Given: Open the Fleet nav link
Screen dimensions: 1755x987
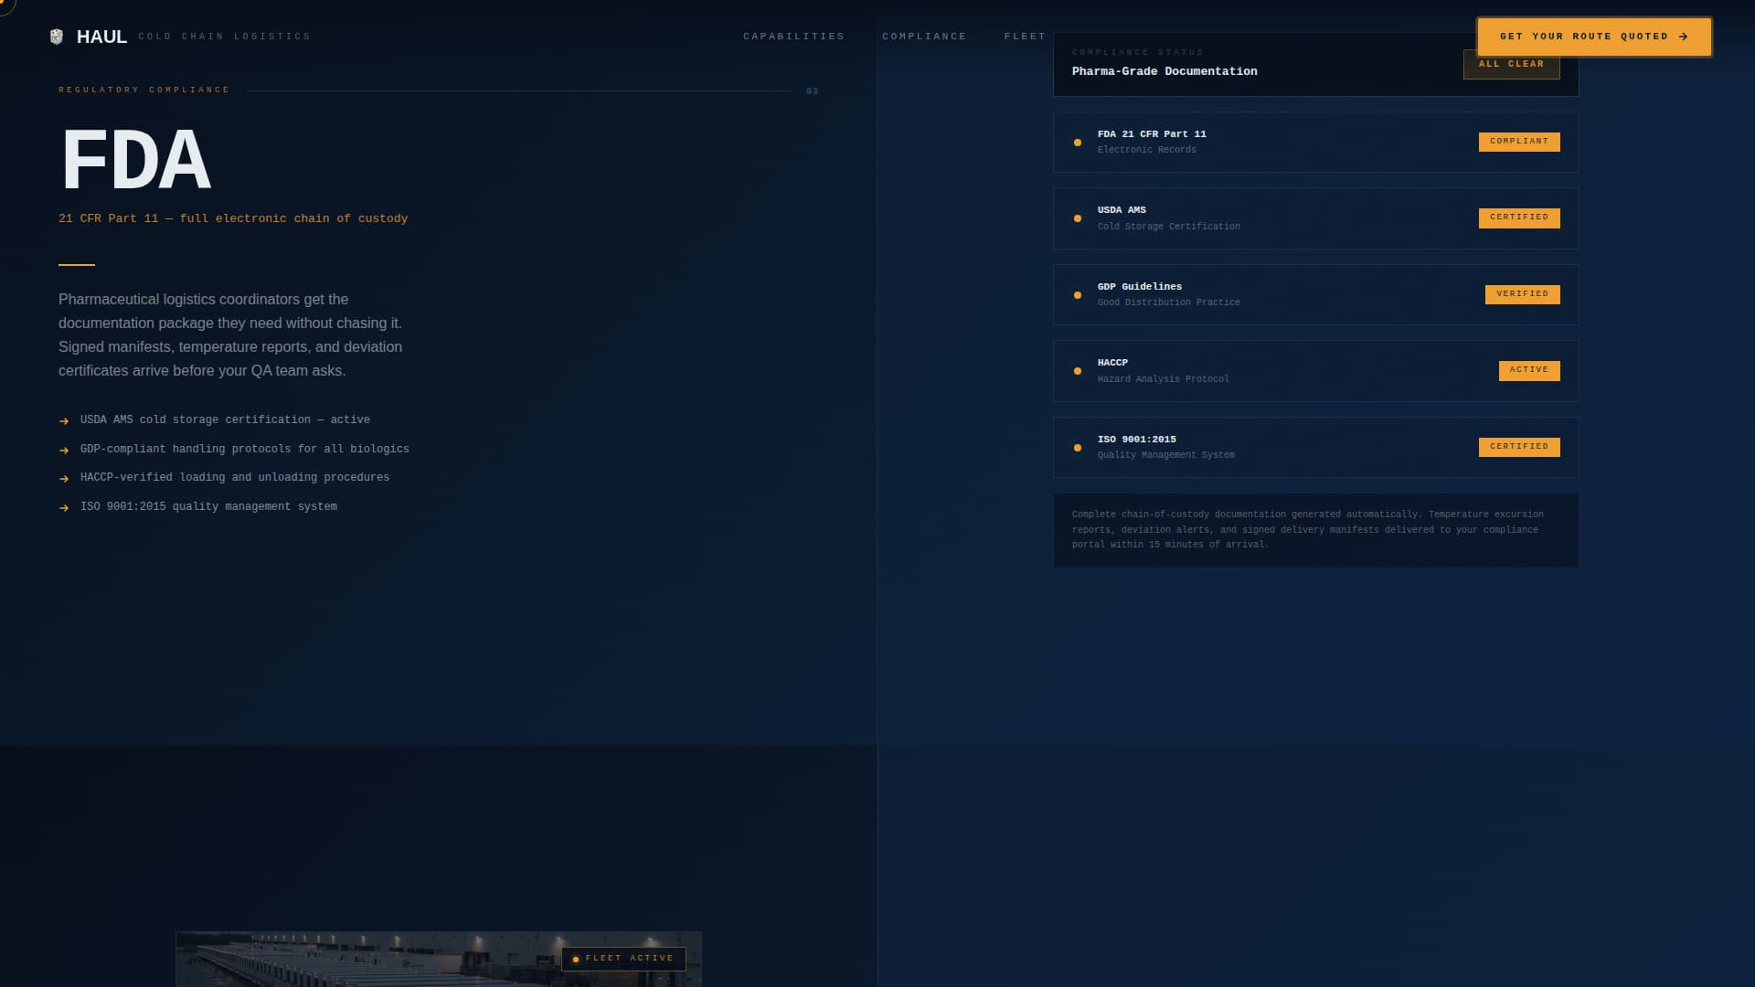Looking at the screenshot, I should (1025, 37).
